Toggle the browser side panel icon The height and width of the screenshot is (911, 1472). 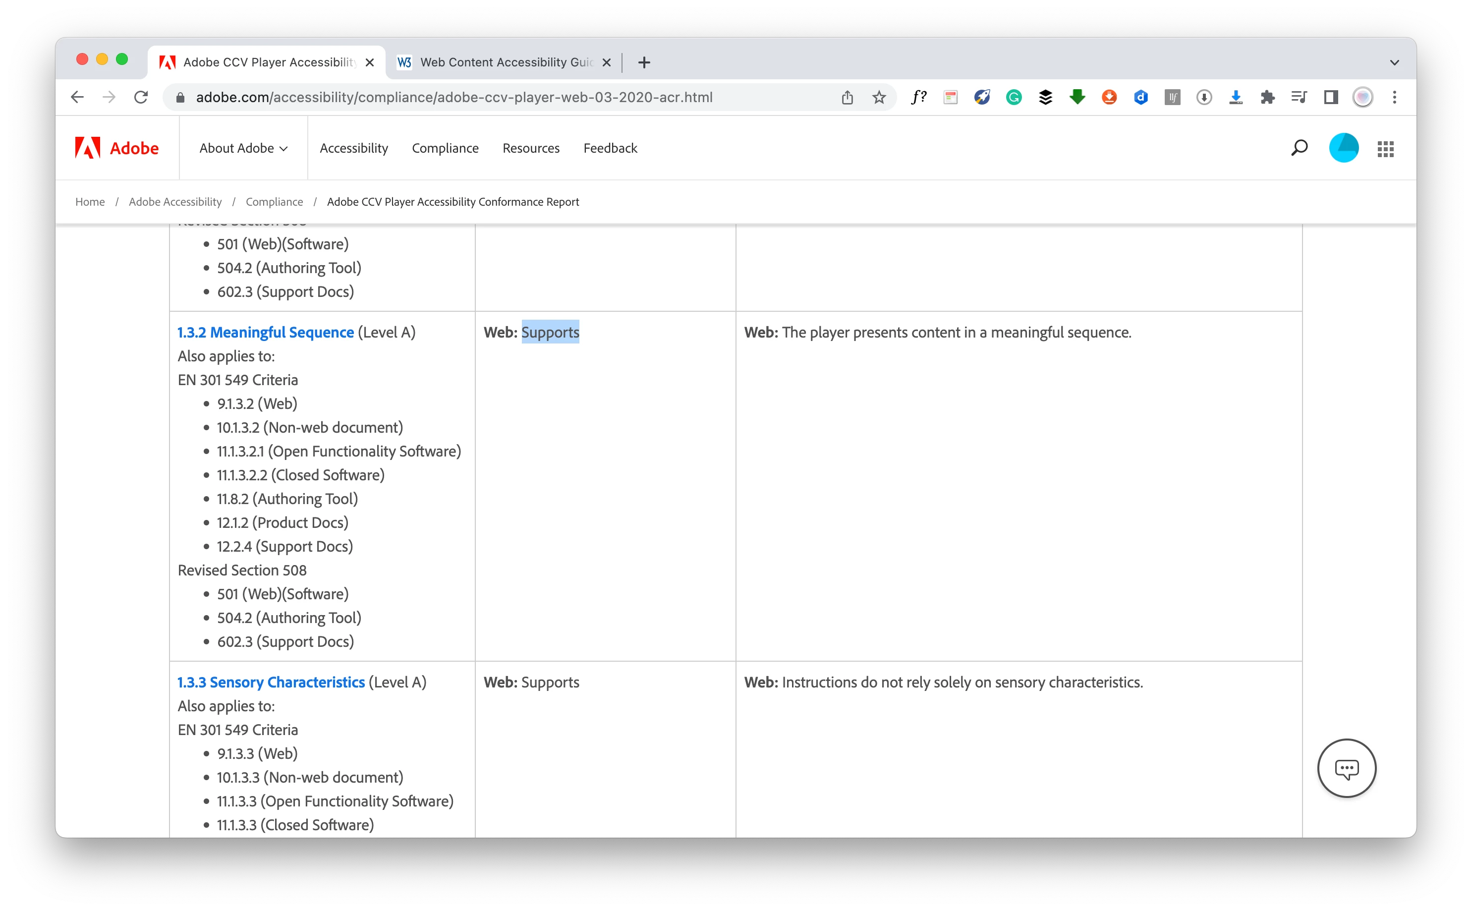[1330, 97]
